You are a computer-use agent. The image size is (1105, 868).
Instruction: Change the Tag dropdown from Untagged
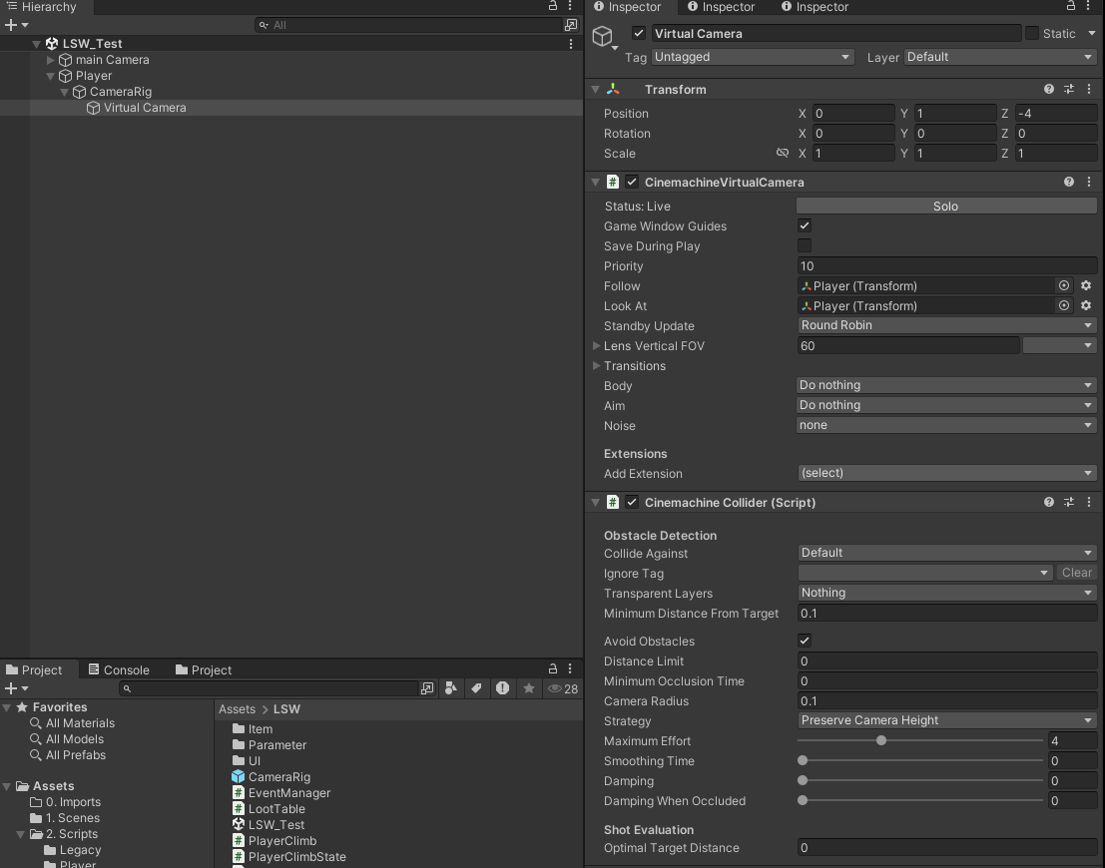pyautogui.click(x=752, y=57)
